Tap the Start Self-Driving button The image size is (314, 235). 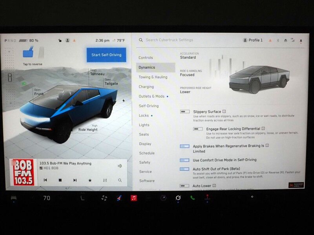[x=106, y=55]
